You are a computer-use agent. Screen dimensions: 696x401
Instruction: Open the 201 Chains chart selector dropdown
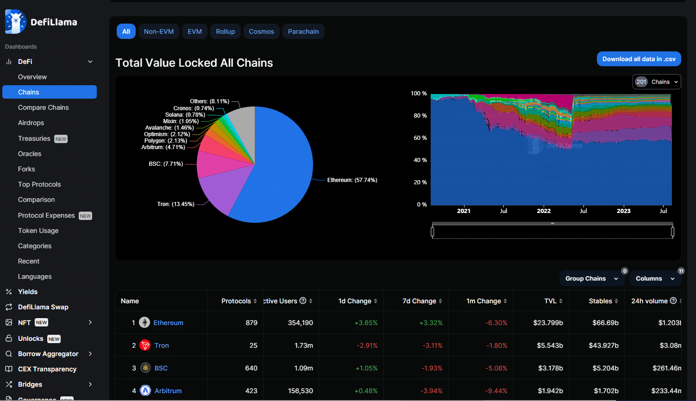click(x=657, y=81)
